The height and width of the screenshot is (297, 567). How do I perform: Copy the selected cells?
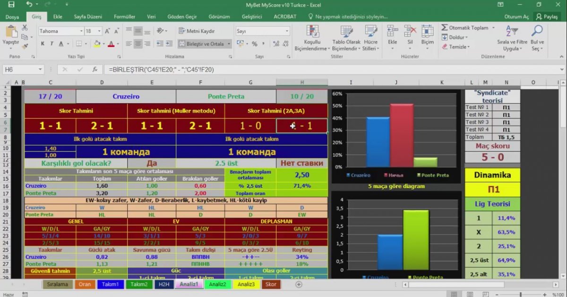(x=25, y=37)
